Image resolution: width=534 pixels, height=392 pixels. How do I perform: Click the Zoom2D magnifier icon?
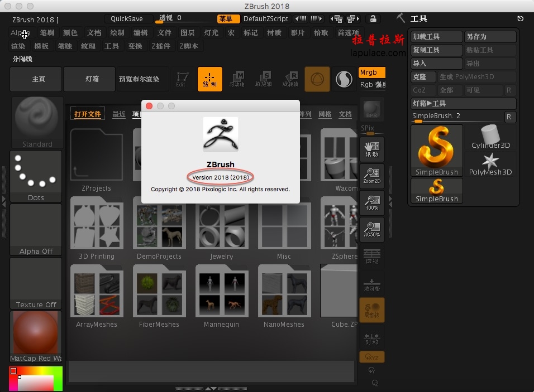(x=371, y=176)
